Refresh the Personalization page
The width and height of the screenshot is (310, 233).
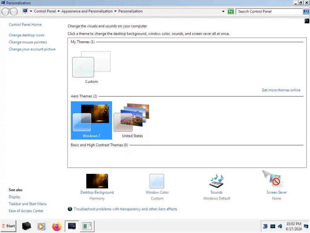[230, 12]
